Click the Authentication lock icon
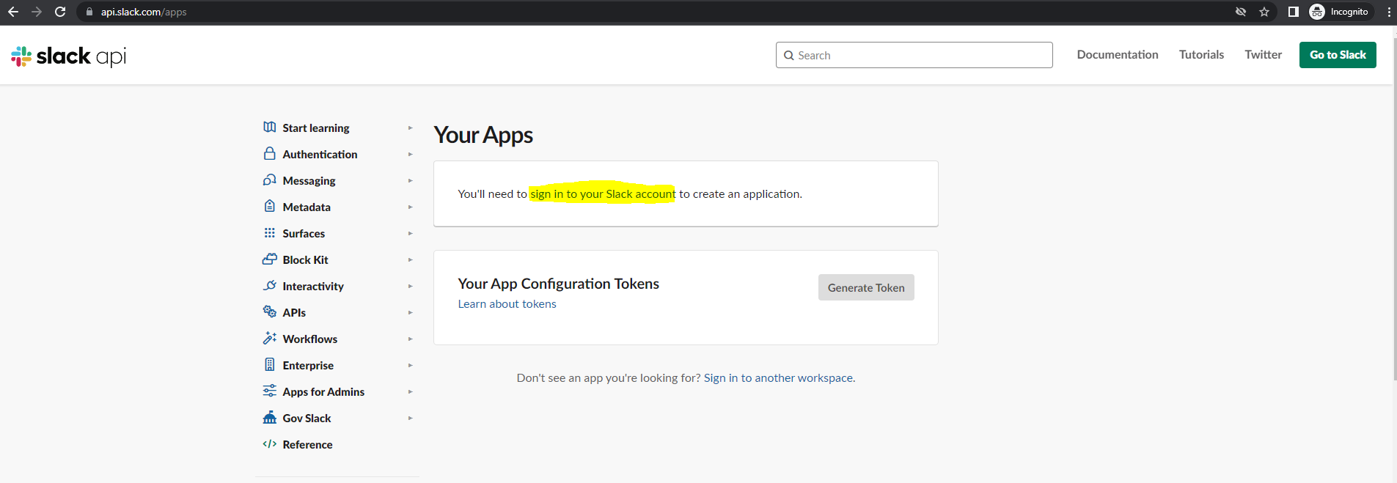Viewport: 1397px width, 483px height. (x=270, y=154)
